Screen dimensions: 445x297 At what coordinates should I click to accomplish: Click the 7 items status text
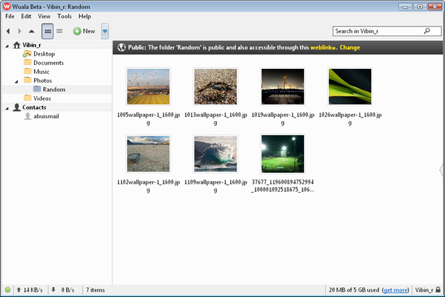tap(95, 290)
